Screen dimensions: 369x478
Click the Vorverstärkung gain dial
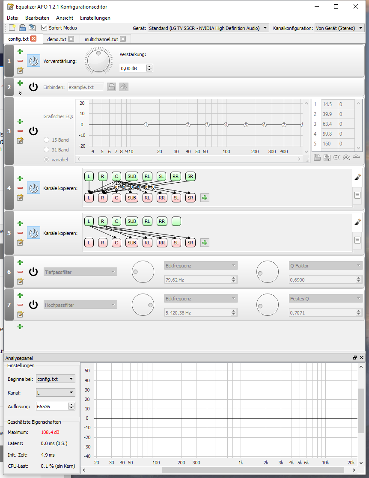pyautogui.click(x=99, y=60)
